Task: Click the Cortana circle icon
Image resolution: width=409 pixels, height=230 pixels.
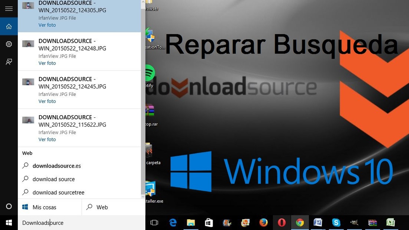Action: coord(9,206)
